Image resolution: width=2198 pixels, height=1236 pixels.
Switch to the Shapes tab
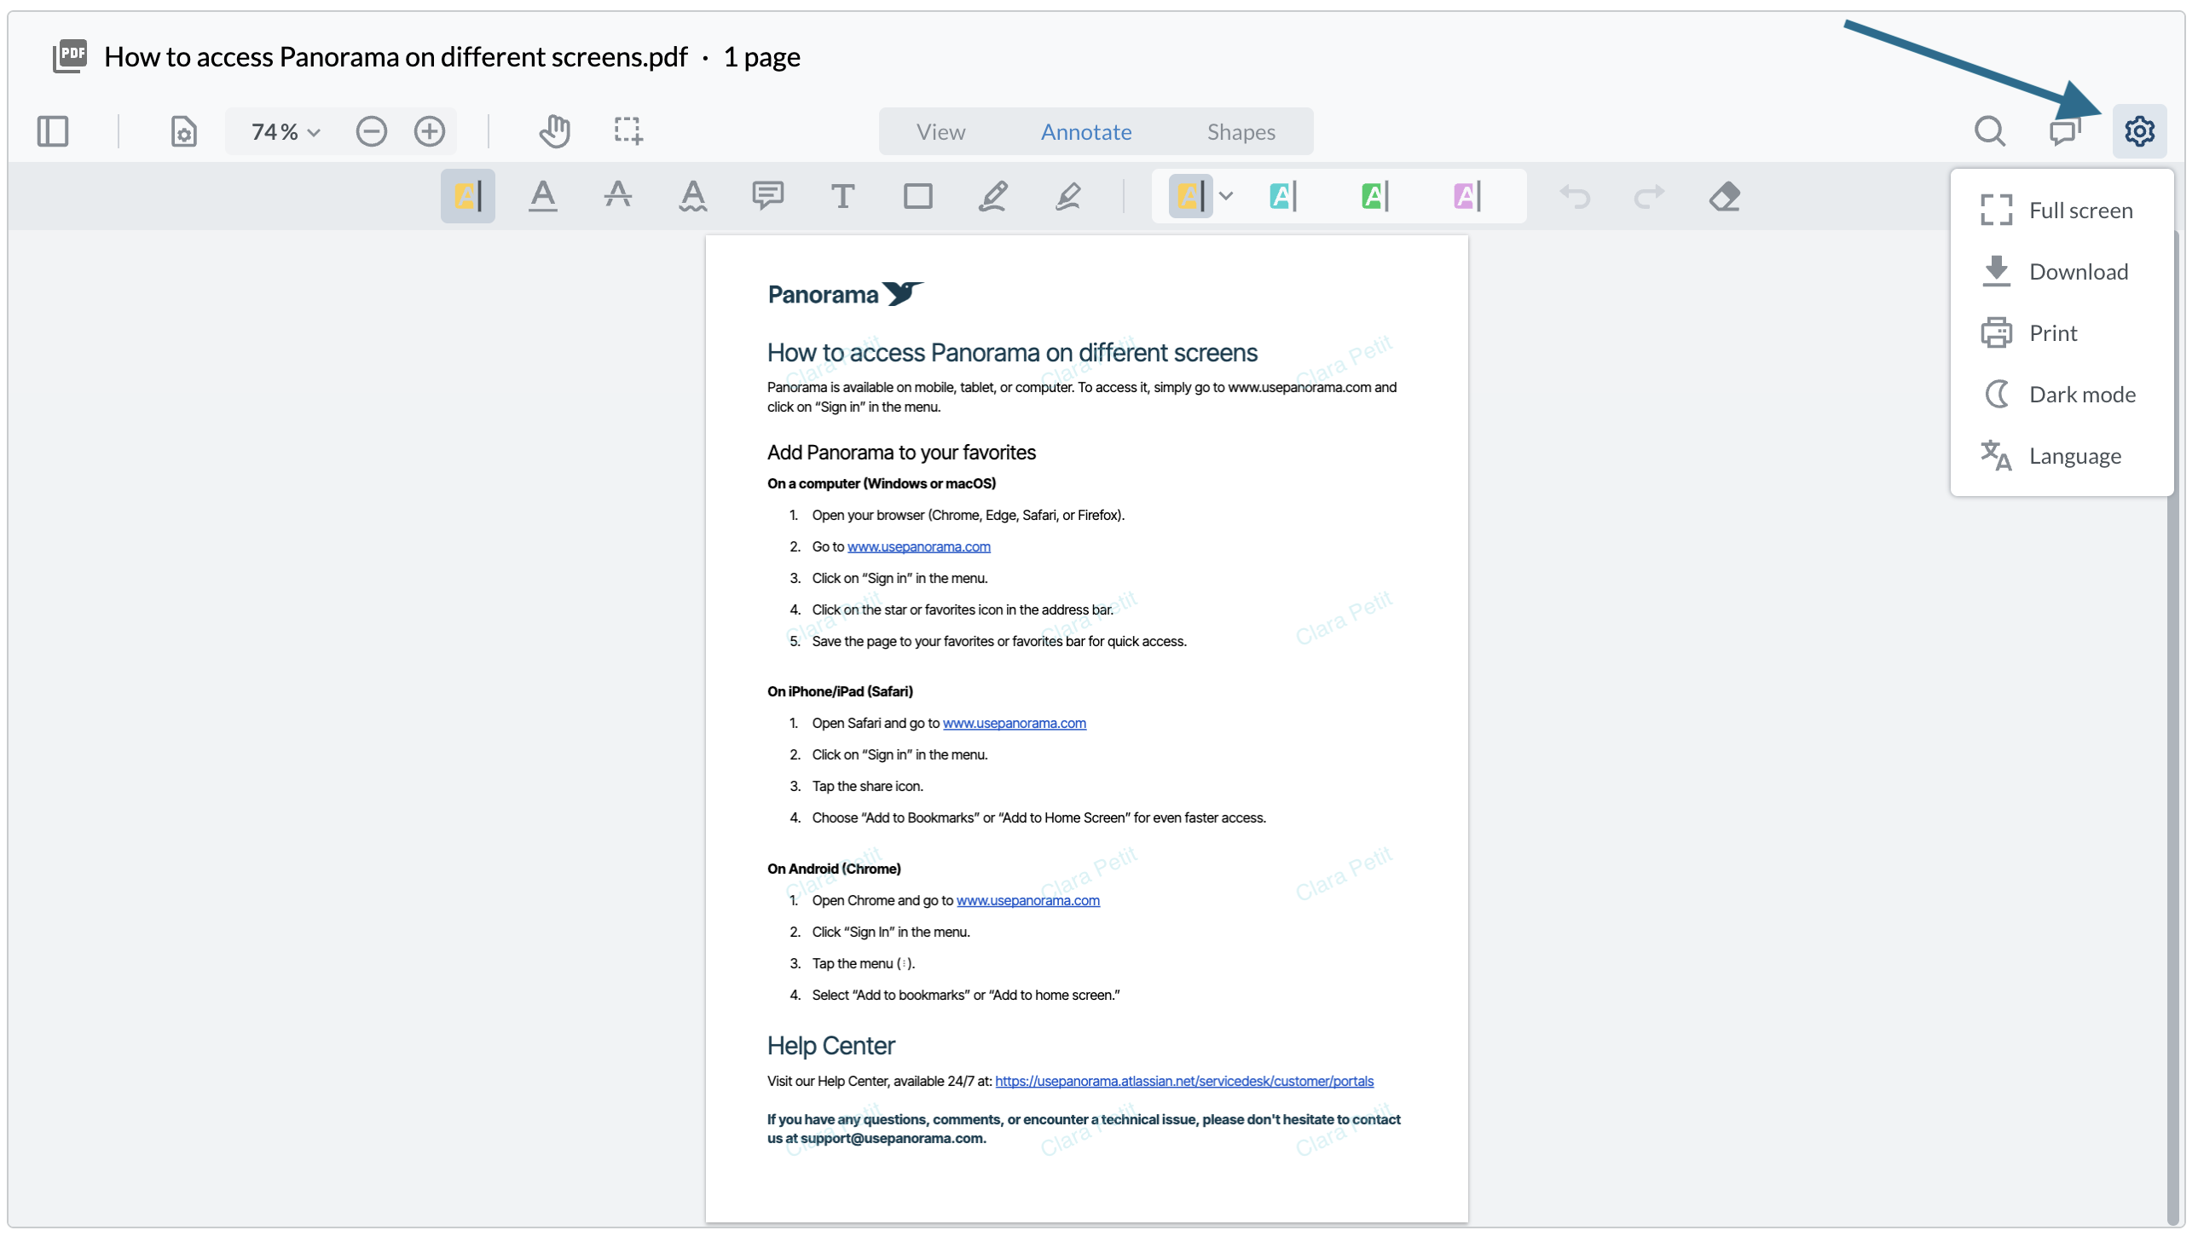tap(1241, 131)
